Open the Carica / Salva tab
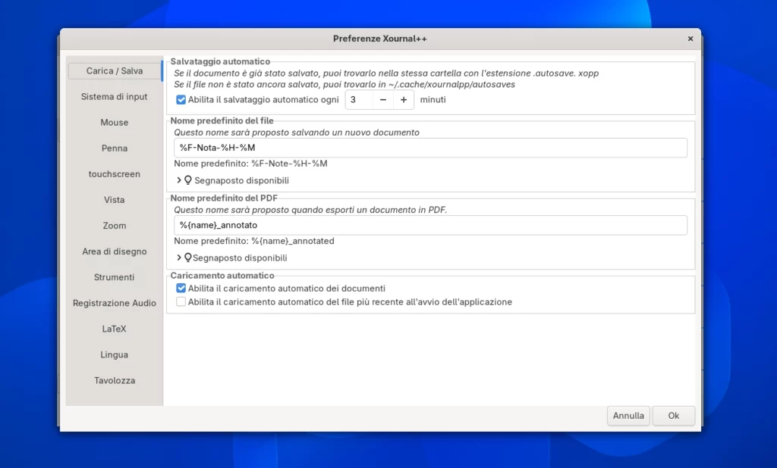Viewport: 777px width, 468px height. [115, 70]
